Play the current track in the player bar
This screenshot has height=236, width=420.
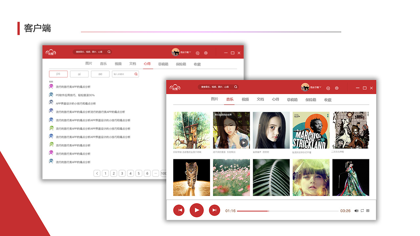click(197, 210)
